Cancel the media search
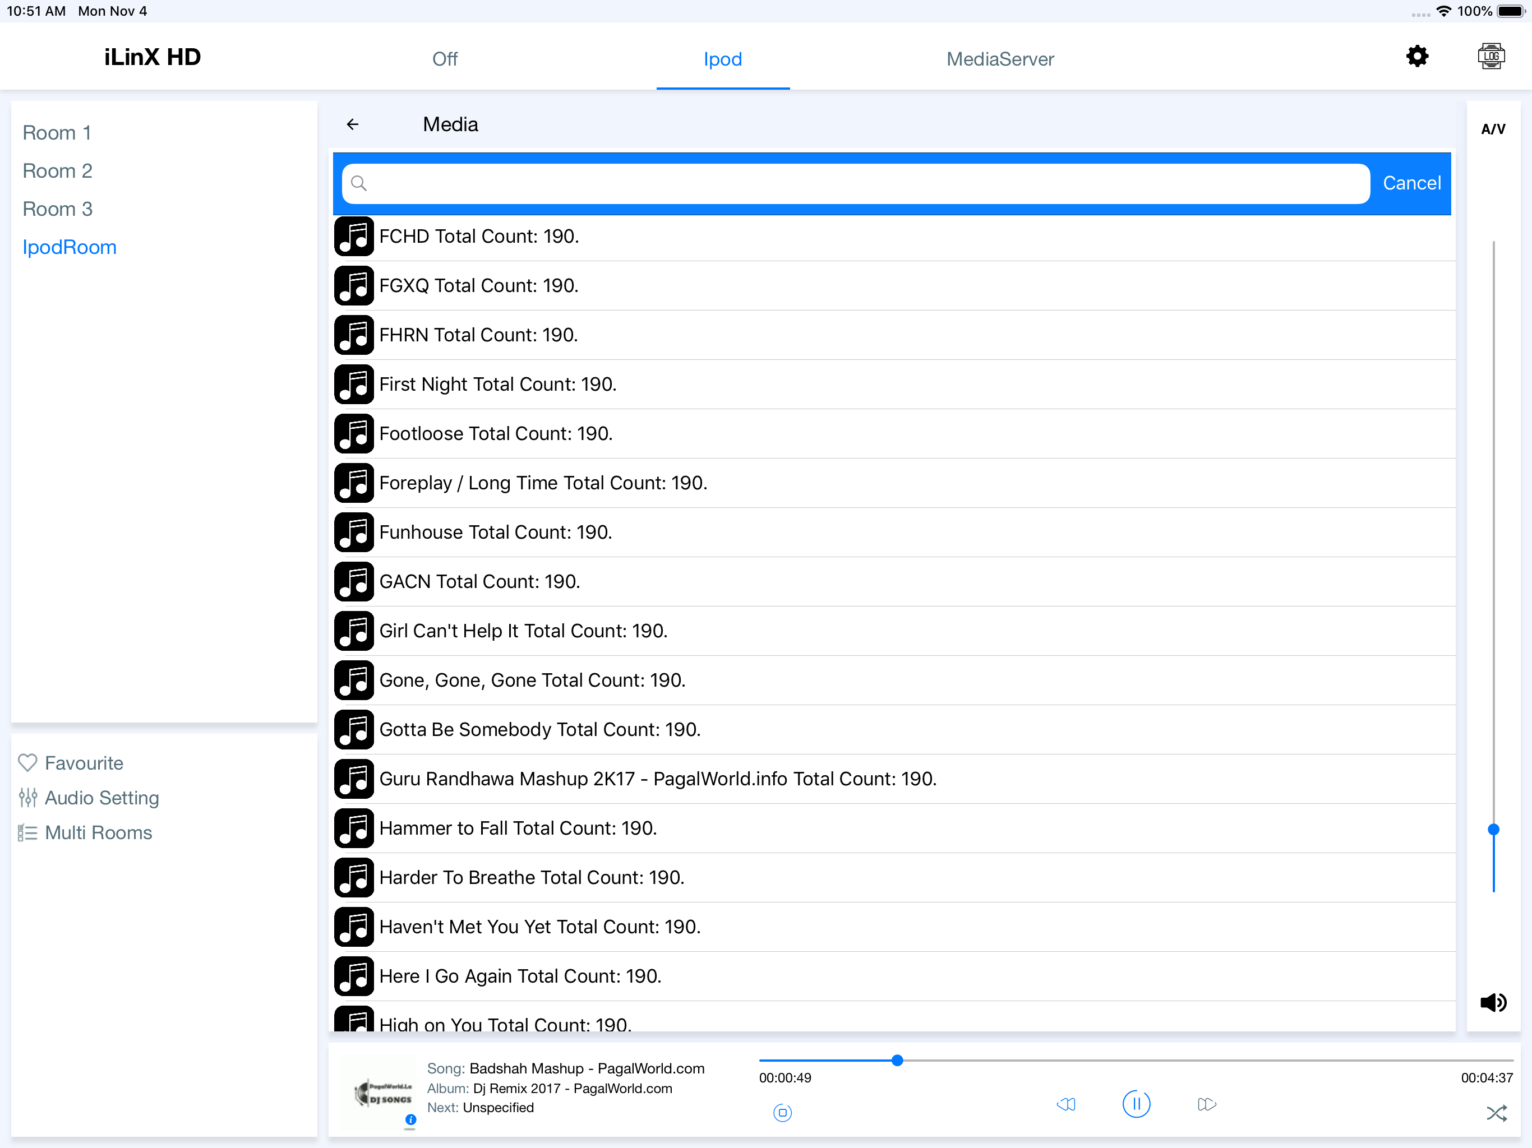Viewport: 1532px width, 1148px height. pyautogui.click(x=1411, y=183)
